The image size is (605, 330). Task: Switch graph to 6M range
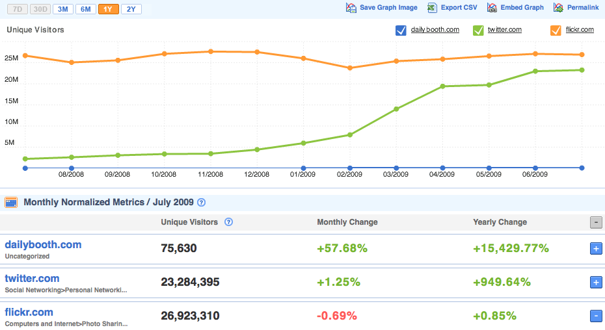(86, 9)
